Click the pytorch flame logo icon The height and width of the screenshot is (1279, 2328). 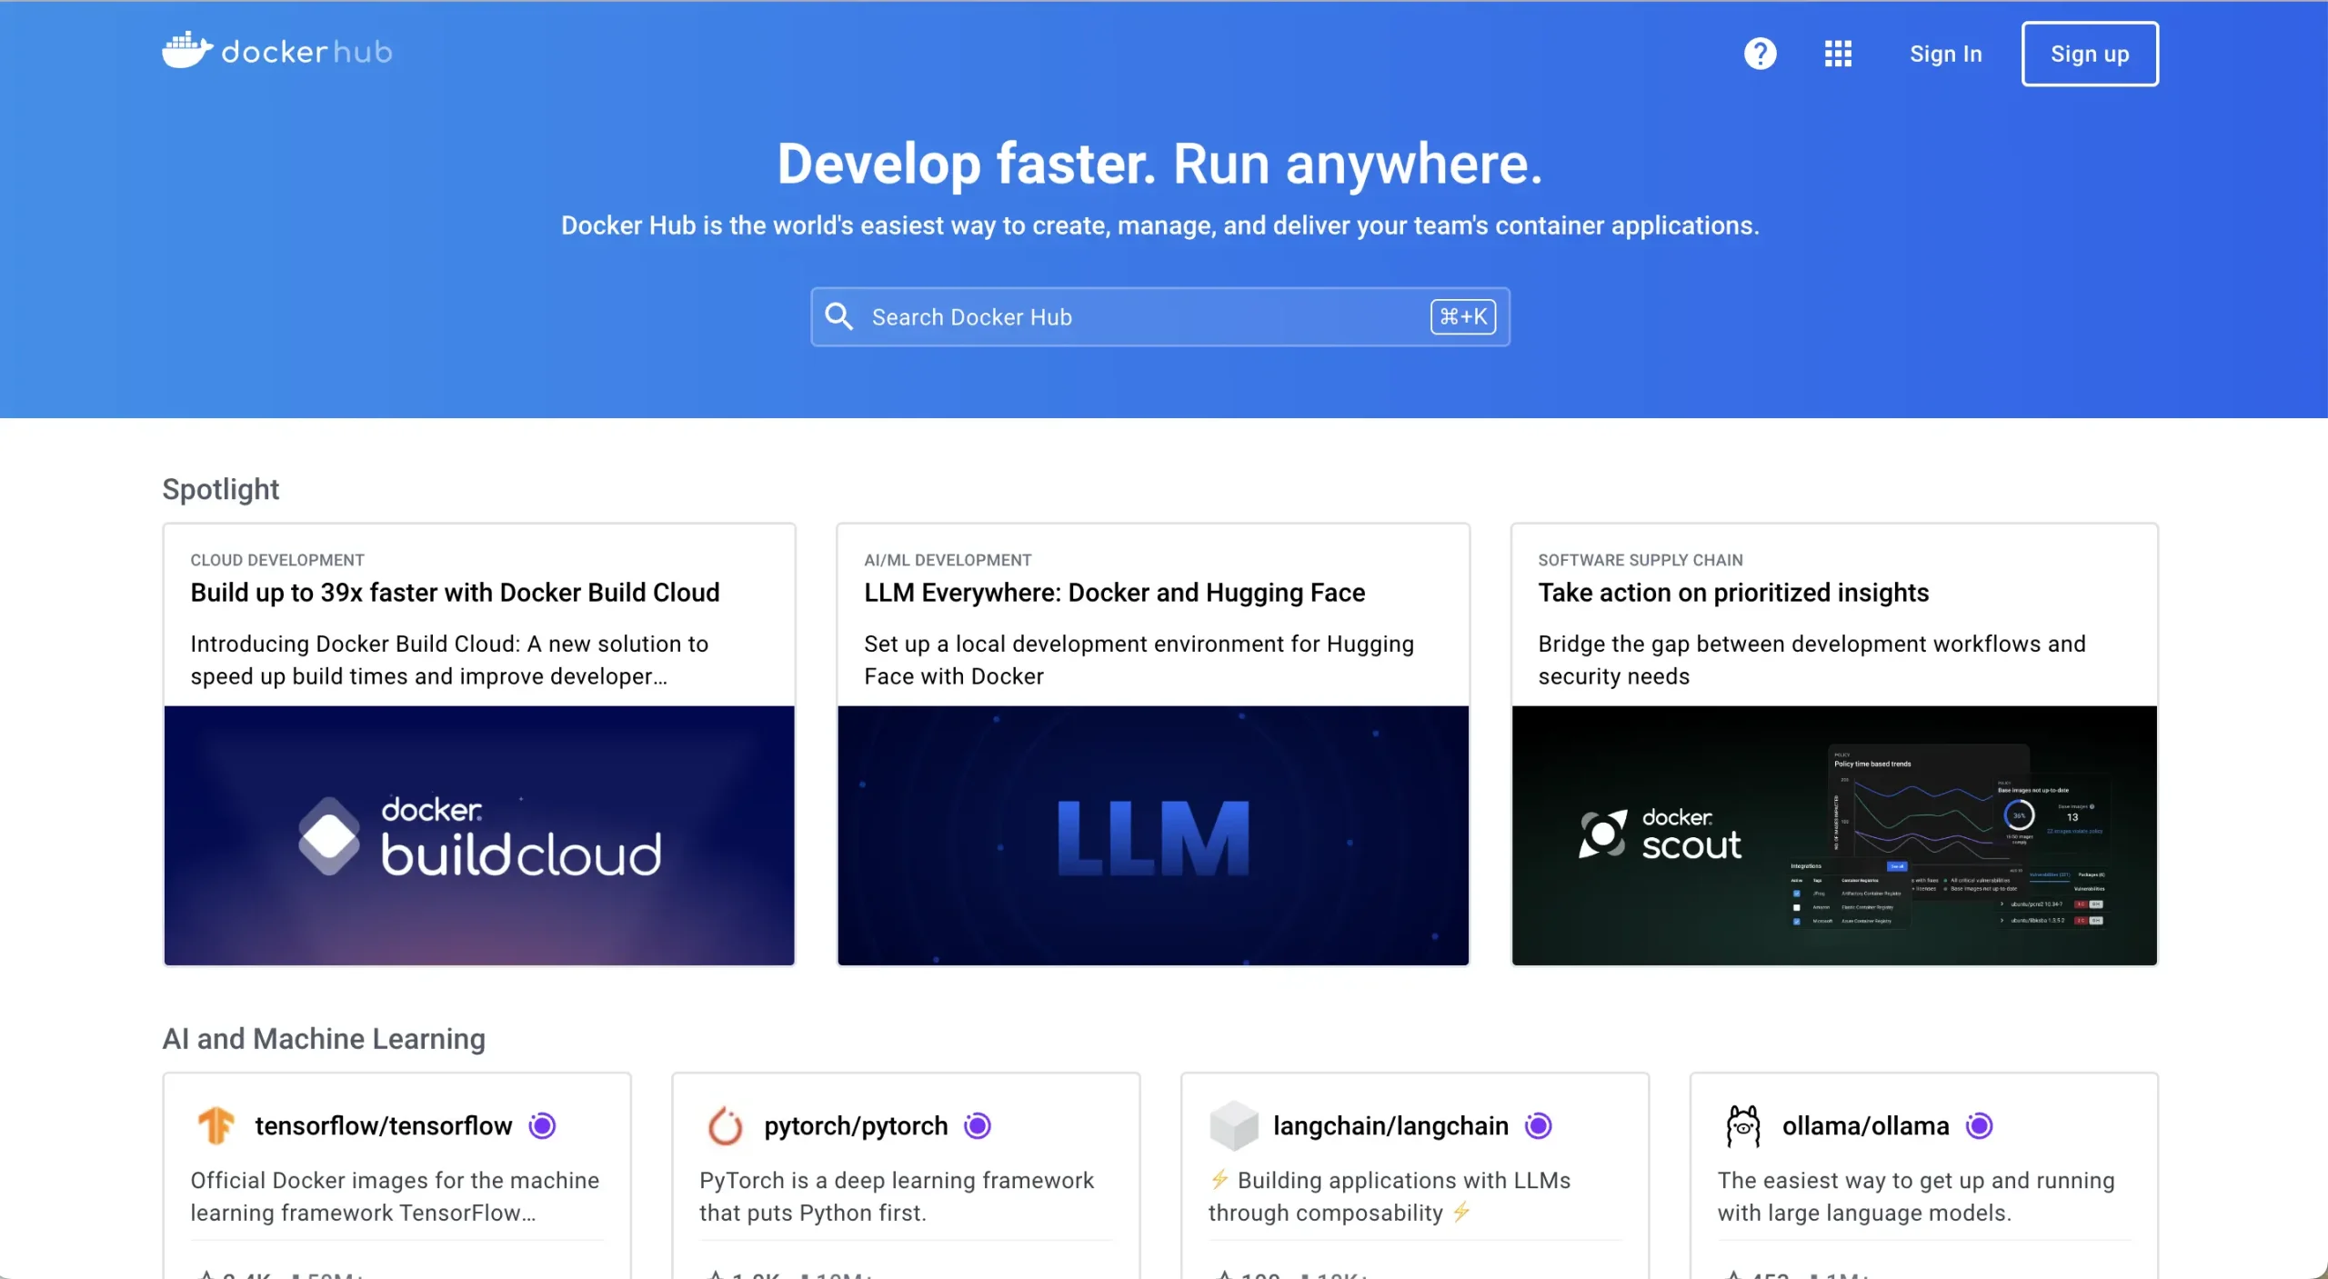pos(725,1125)
